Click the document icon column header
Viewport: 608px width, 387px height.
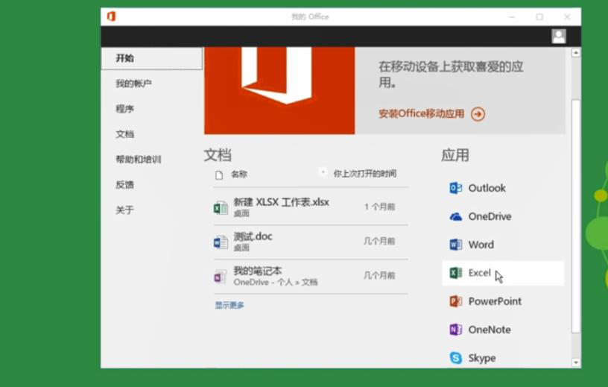click(219, 175)
